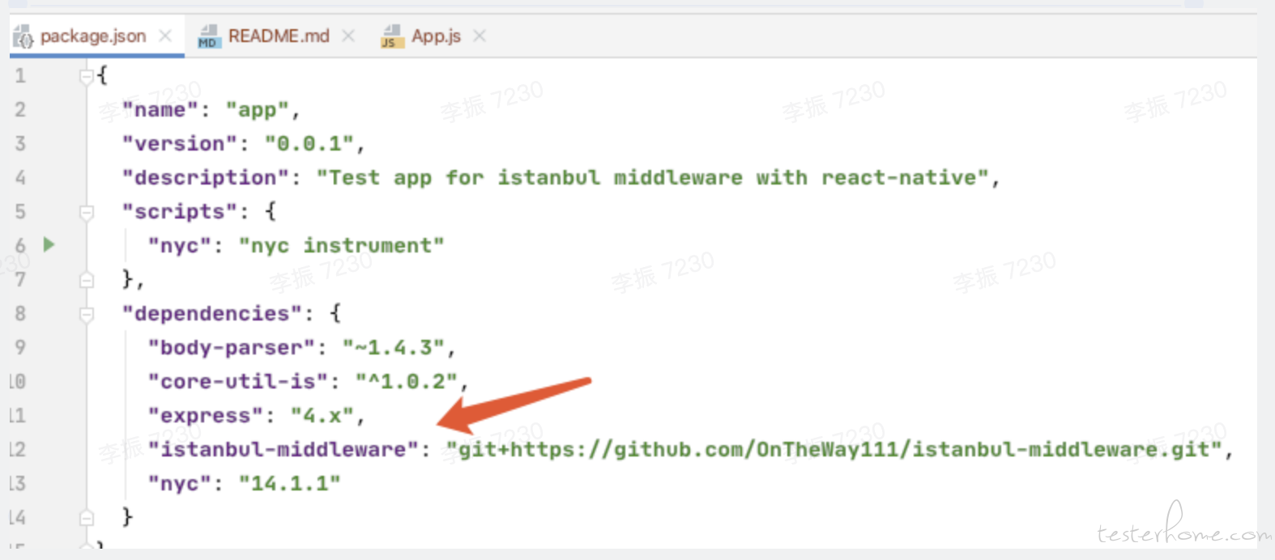The width and height of the screenshot is (1275, 560).
Task: Click the package.json file type icon
Action: pos(23,36)
